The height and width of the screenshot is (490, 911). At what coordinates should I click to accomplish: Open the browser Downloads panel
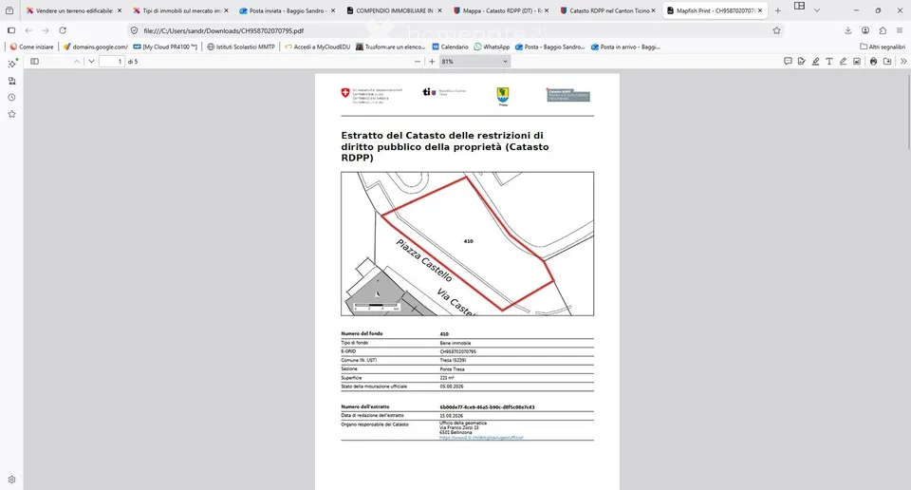coord(848,30)
